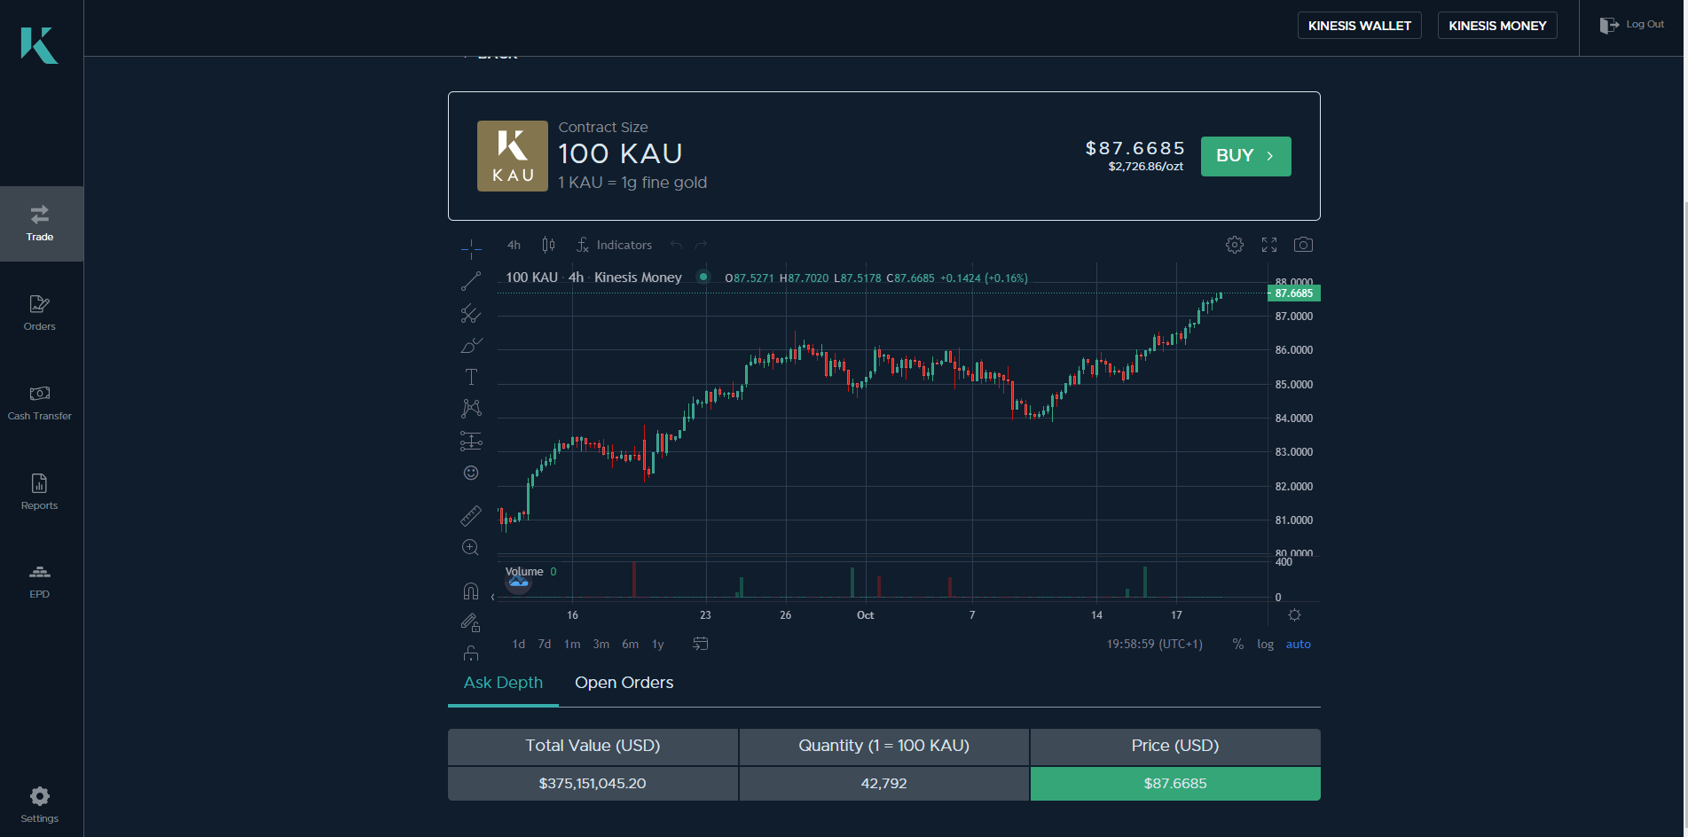
Task: Switch chart to fullscreen mode
Action: (x=1269, y=245)
